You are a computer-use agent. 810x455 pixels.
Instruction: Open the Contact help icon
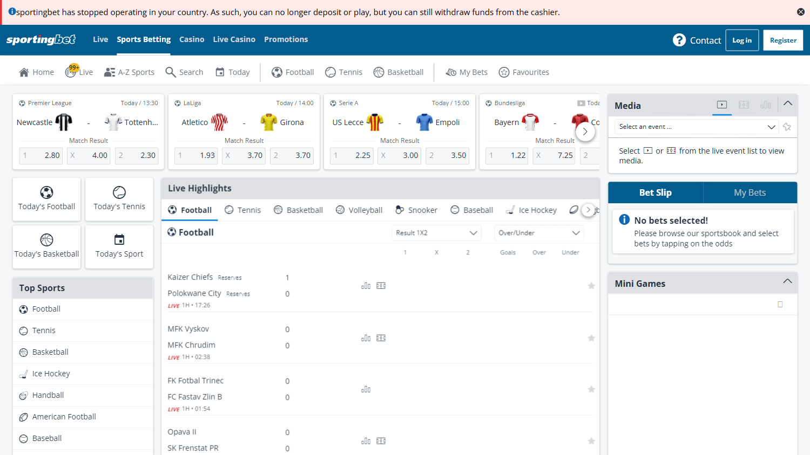(679, 40)
